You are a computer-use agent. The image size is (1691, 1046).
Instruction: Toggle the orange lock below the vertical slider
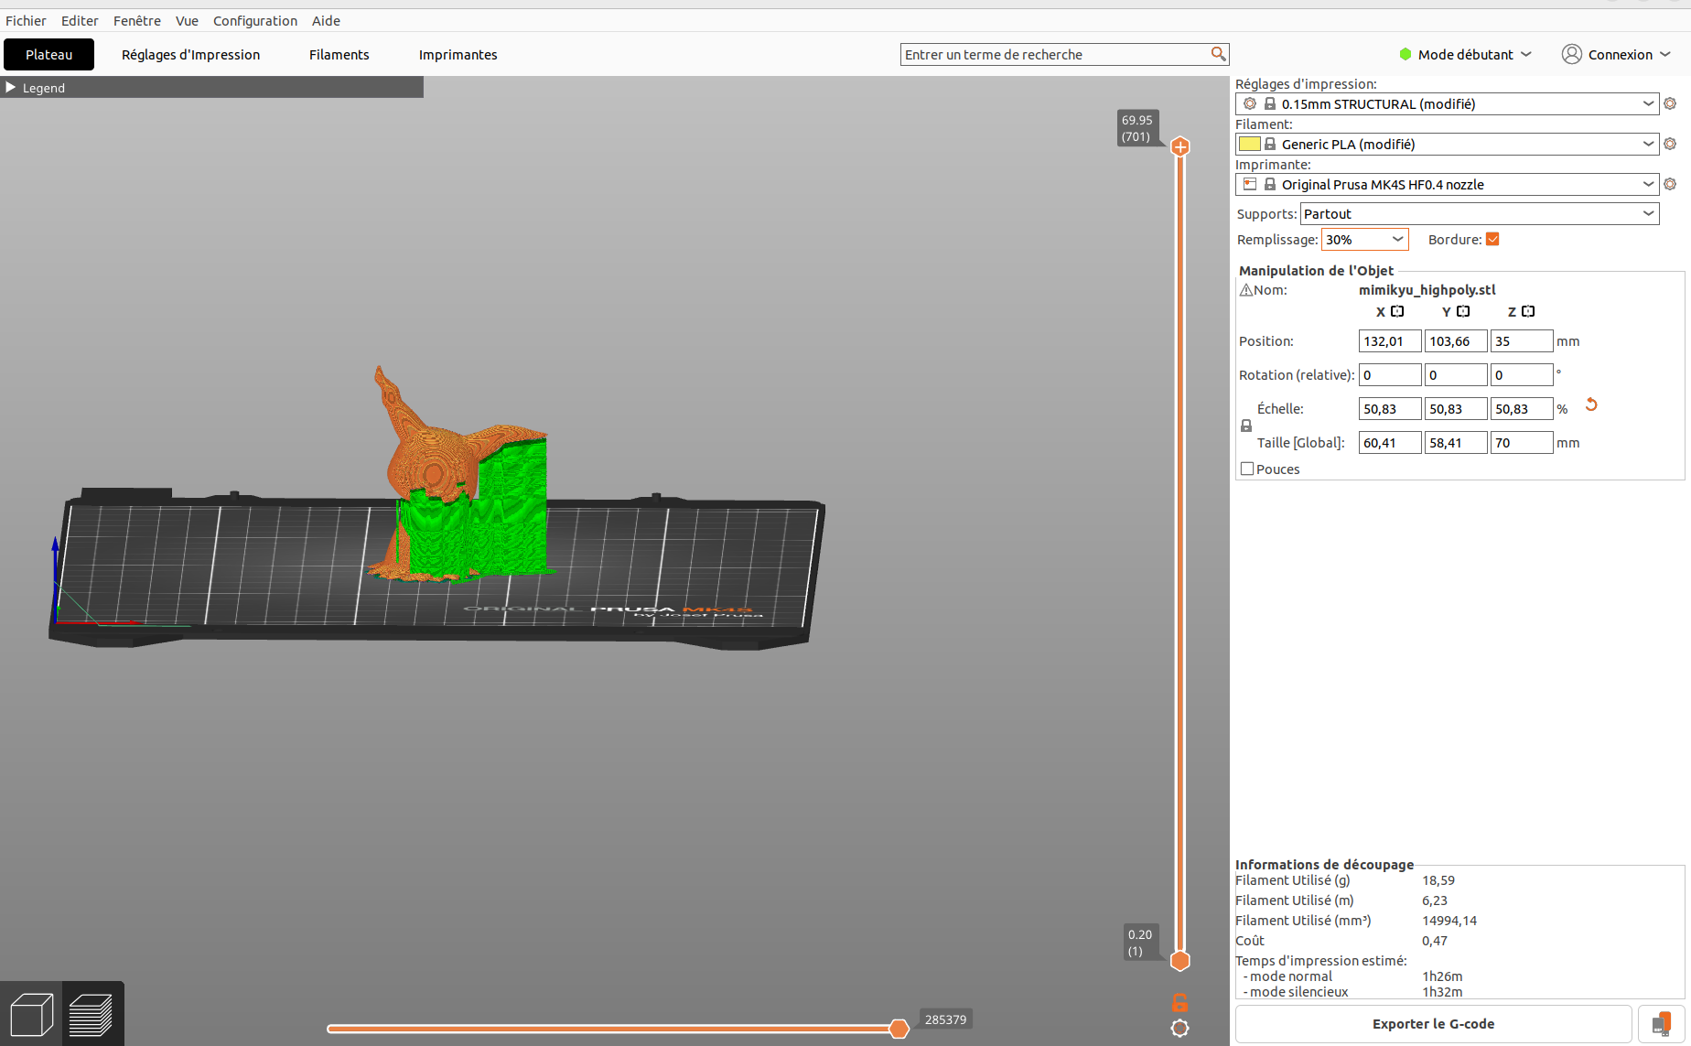click(x=1180, y=1002)
